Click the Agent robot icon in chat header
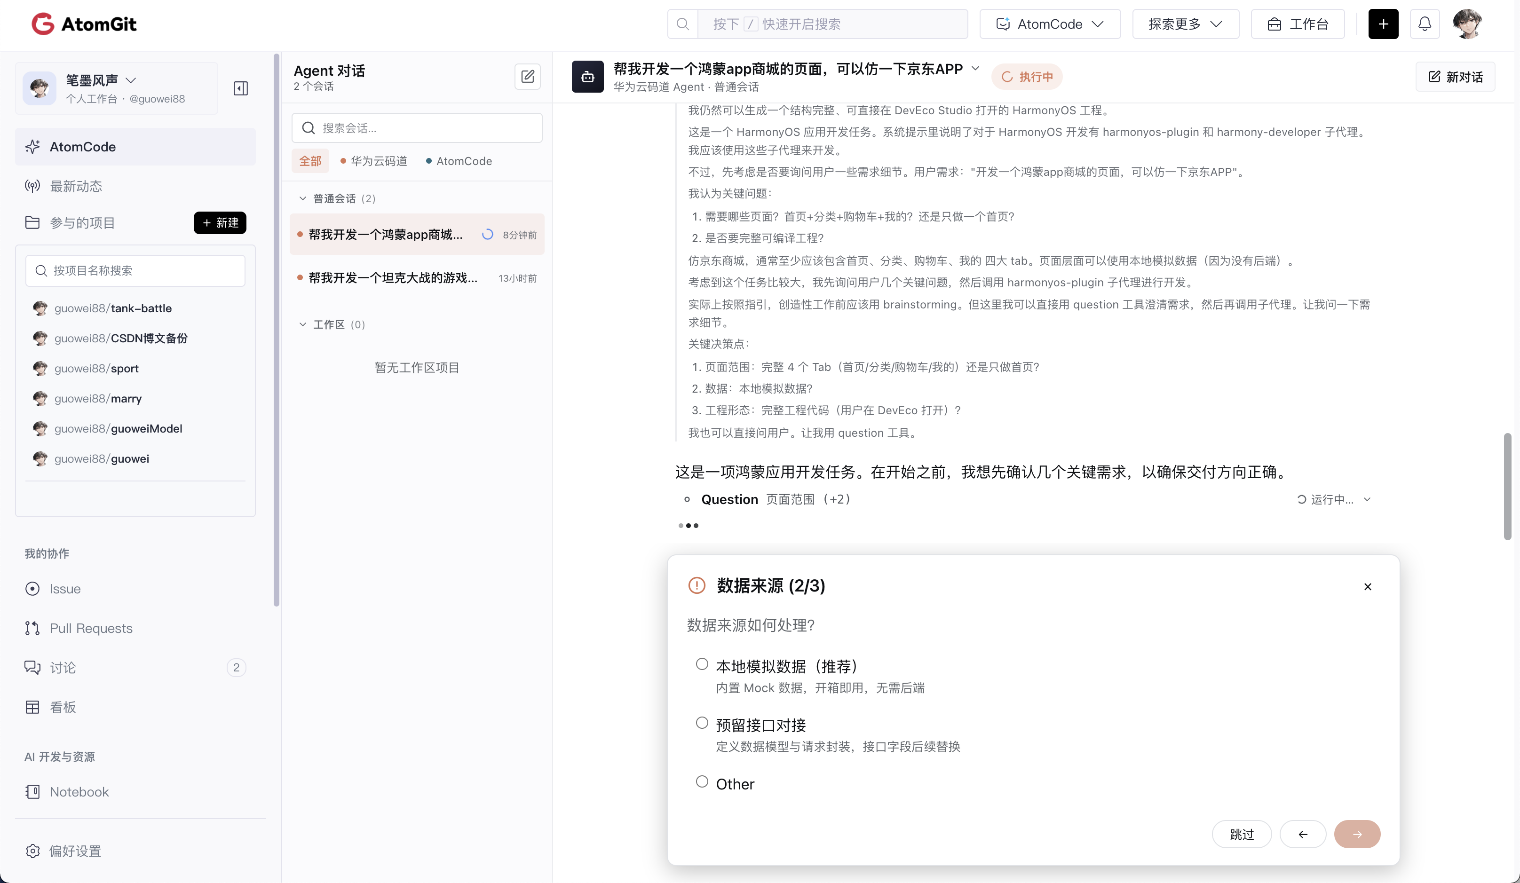The image size is (1520, 883). (587, 77)
